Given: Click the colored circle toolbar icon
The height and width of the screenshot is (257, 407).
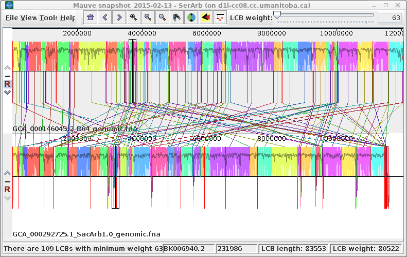Looking at the screenshot, I should (191, 17).
